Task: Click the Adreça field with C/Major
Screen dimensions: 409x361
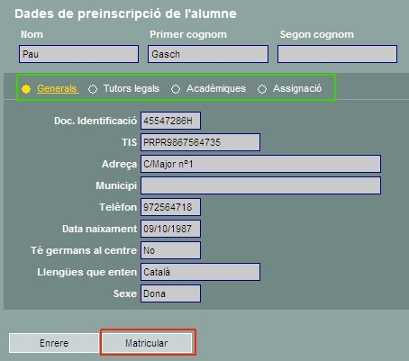Action: click(260, 164)
